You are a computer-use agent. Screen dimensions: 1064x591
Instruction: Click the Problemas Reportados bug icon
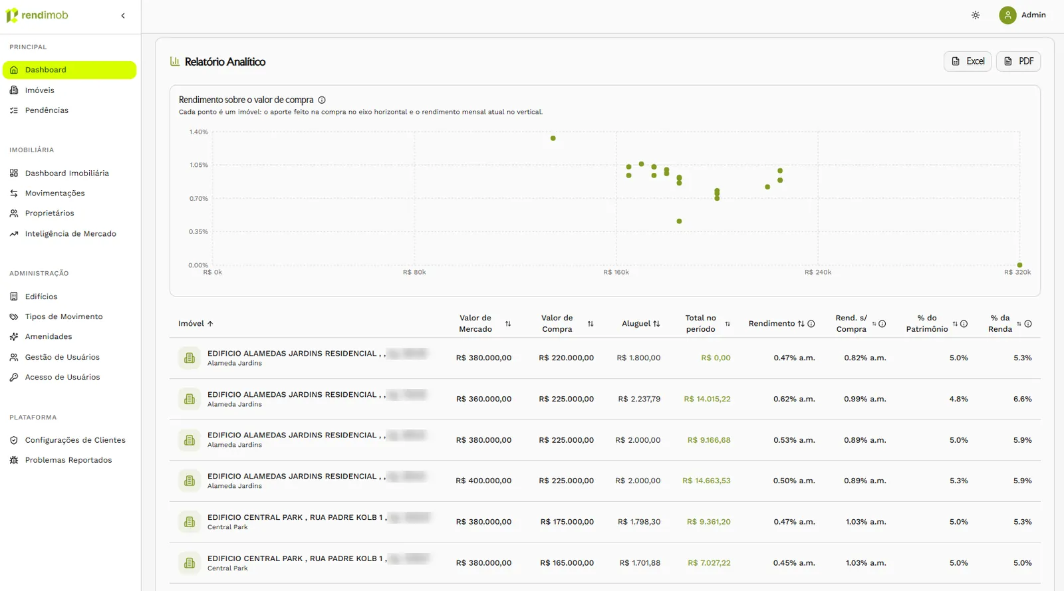tap(14, 460)
